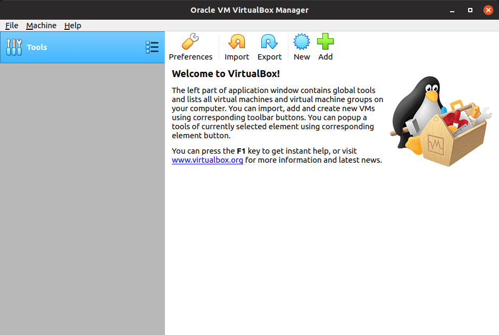Open the Preferences wrench tool
The height and width of the screenshot is (335, 499).
click(190, 47)
